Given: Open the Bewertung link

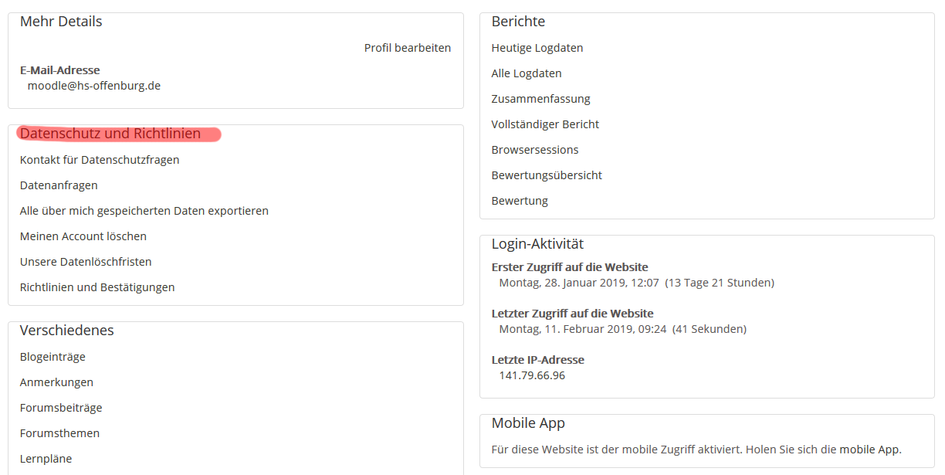Looking at the screenshot, I should [520, 201].
